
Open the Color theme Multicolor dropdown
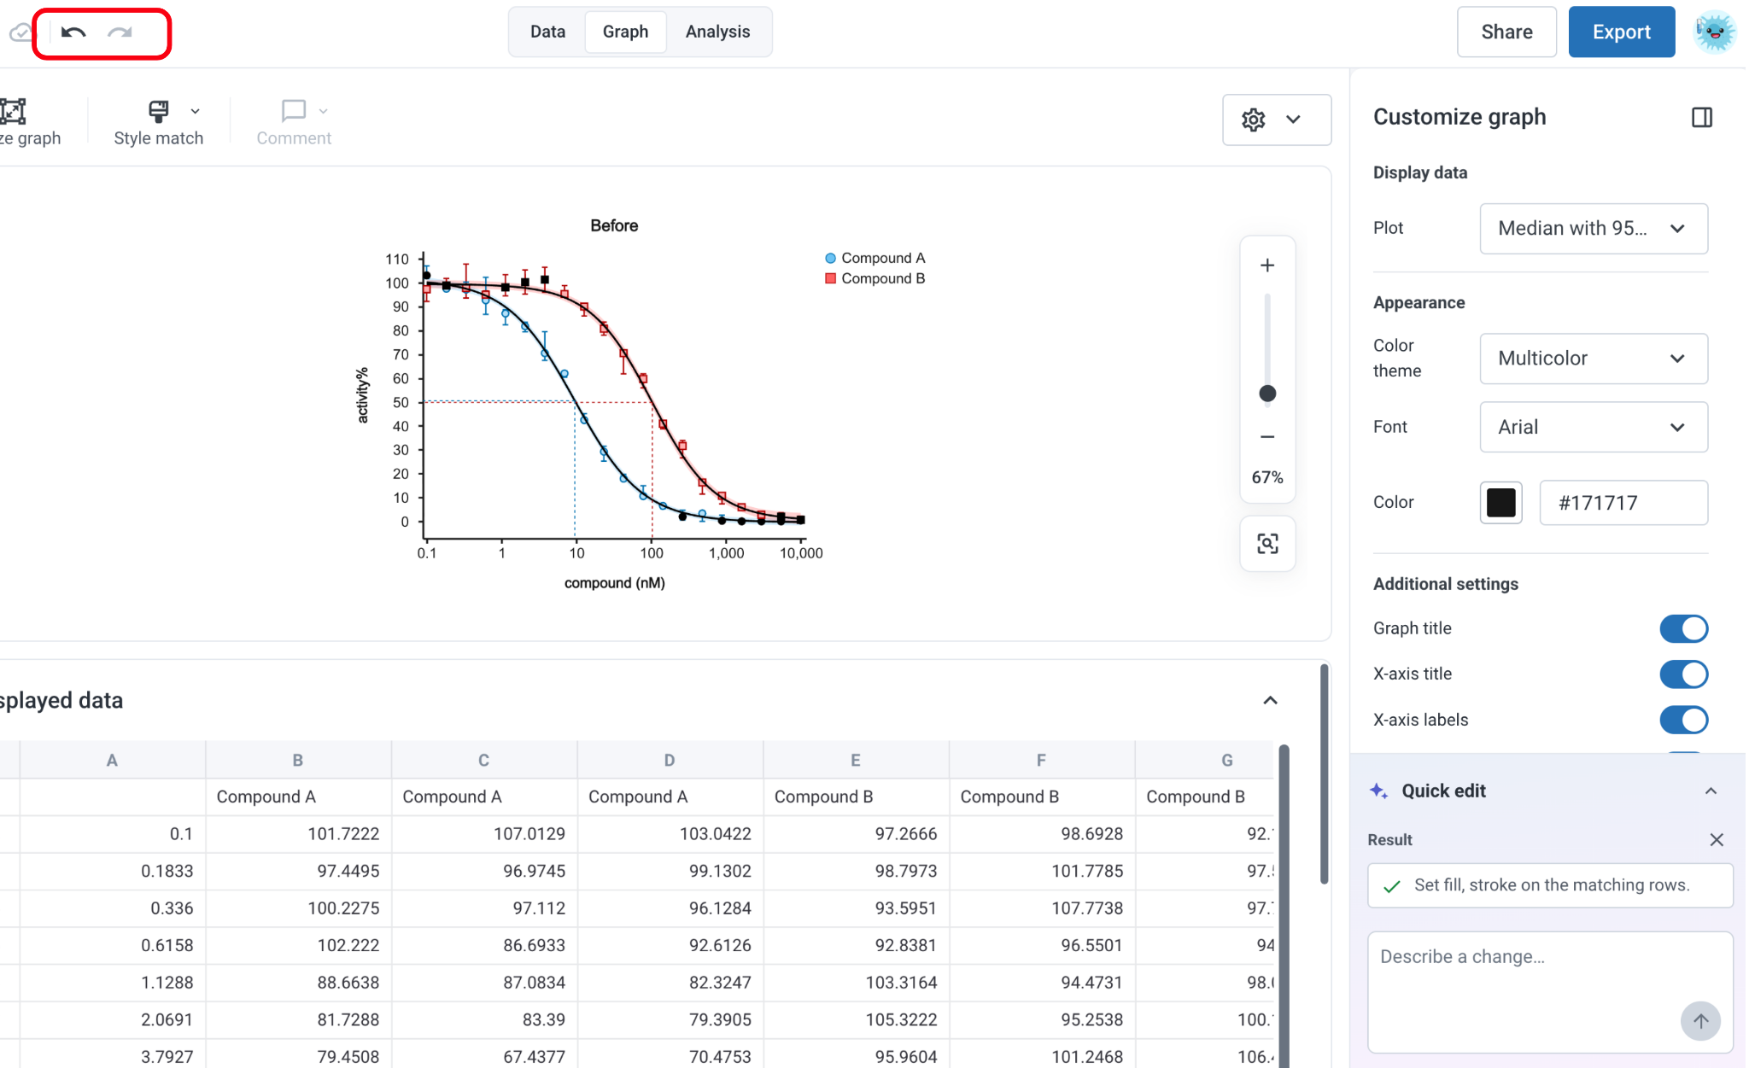coord(1593,359)
